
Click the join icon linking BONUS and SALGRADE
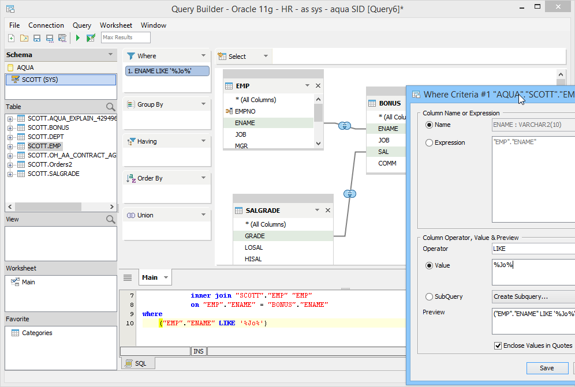350,194
